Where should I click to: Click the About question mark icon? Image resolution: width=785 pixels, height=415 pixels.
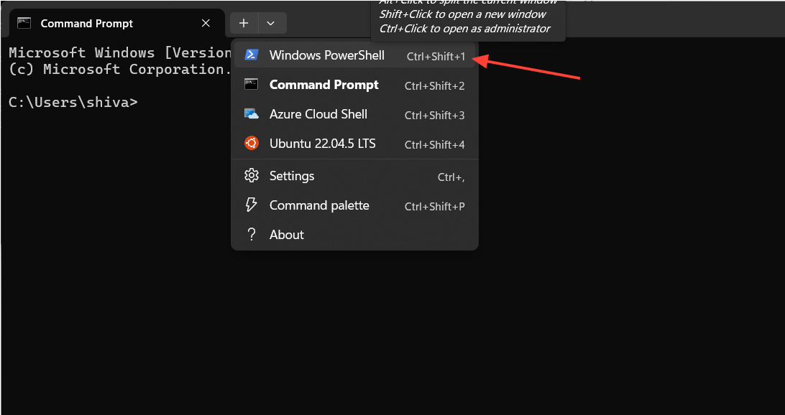(252, 234)
